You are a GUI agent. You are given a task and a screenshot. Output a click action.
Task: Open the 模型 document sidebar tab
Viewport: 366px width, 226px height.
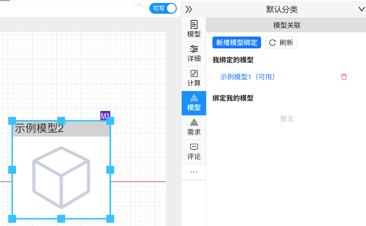(194, 30)
